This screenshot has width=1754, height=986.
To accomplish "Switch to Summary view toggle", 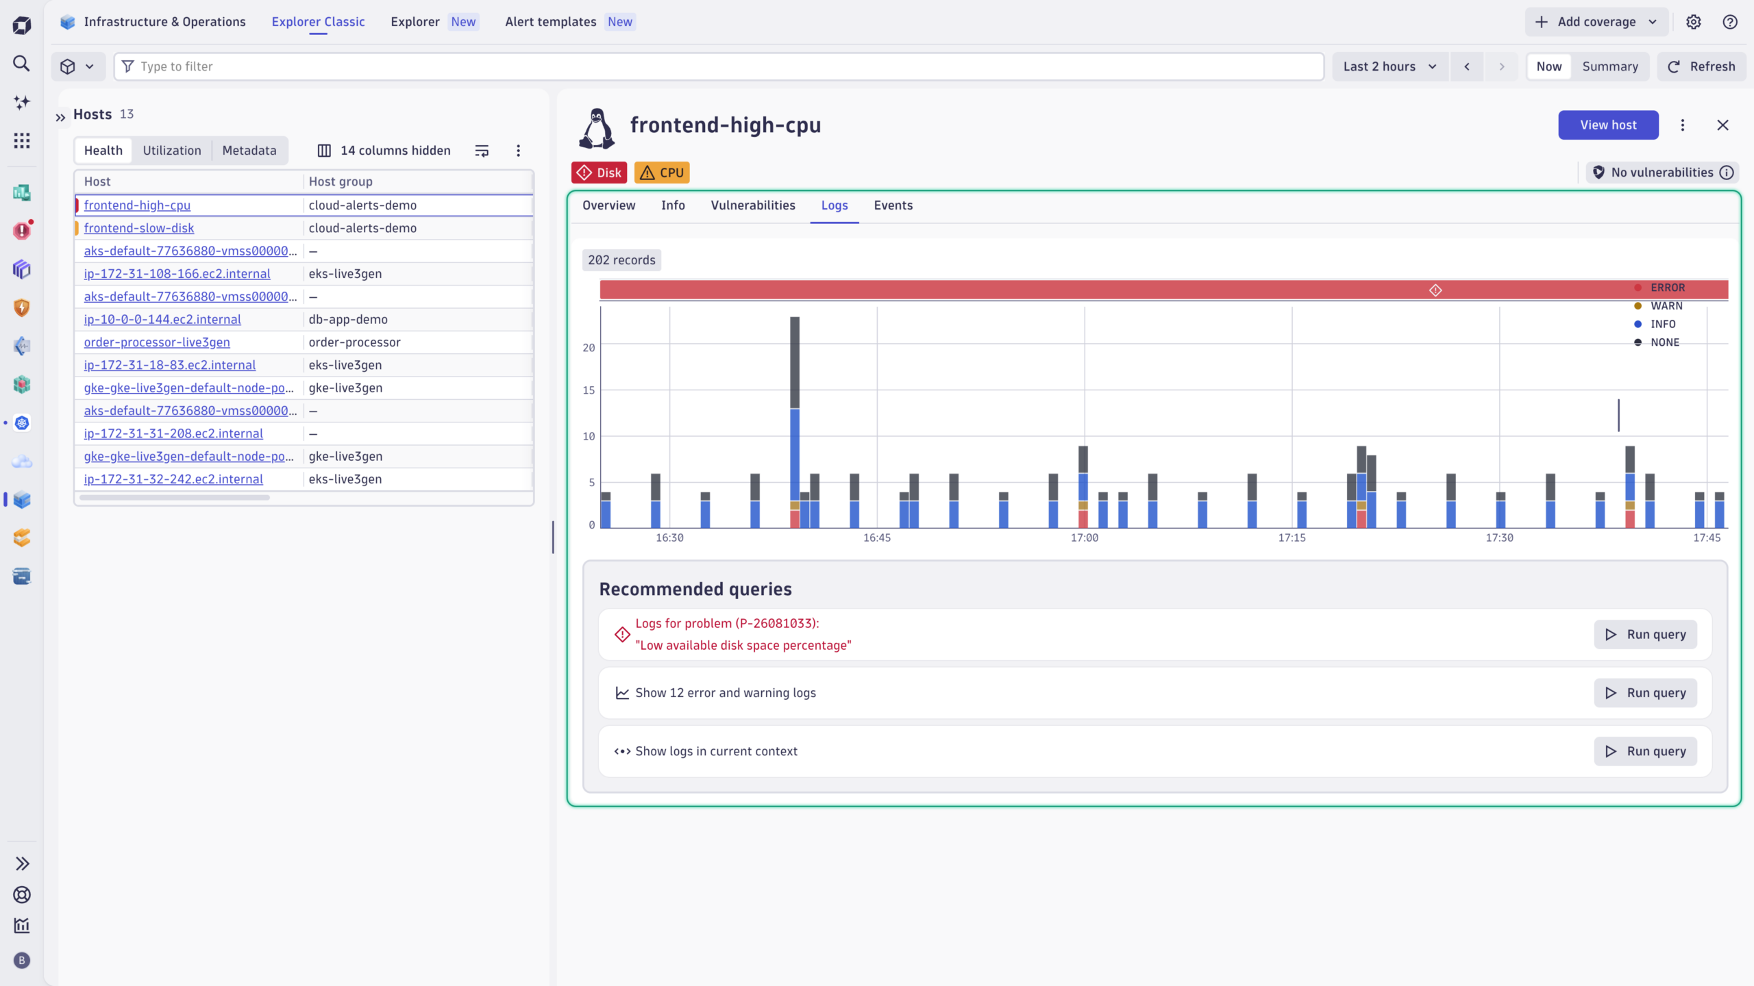I will coord(1610,66).
